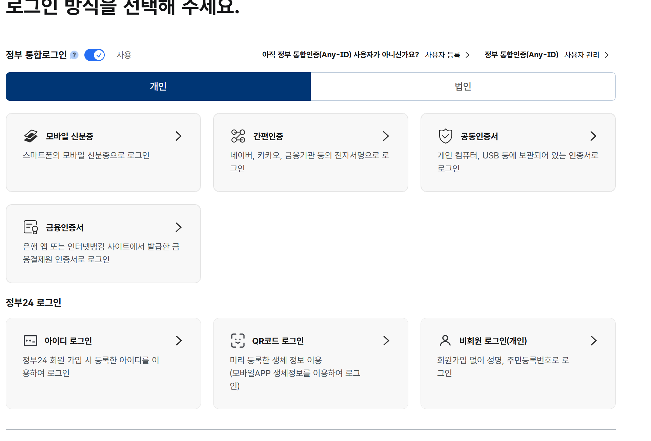Select the 공동인증서 shield icon
Image resolution: width=651 pixels, height=441 pixels.
tap(446, 136)
